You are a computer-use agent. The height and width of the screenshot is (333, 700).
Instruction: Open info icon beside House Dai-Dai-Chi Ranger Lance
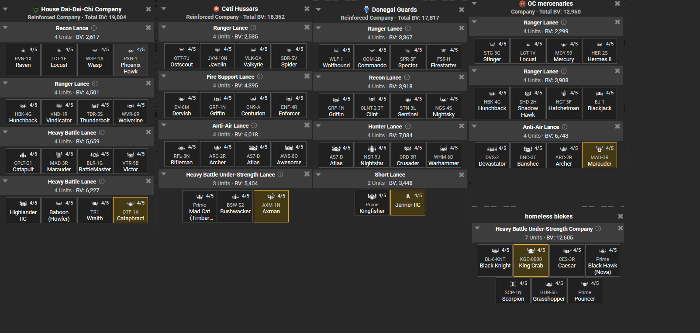point(95,83)
